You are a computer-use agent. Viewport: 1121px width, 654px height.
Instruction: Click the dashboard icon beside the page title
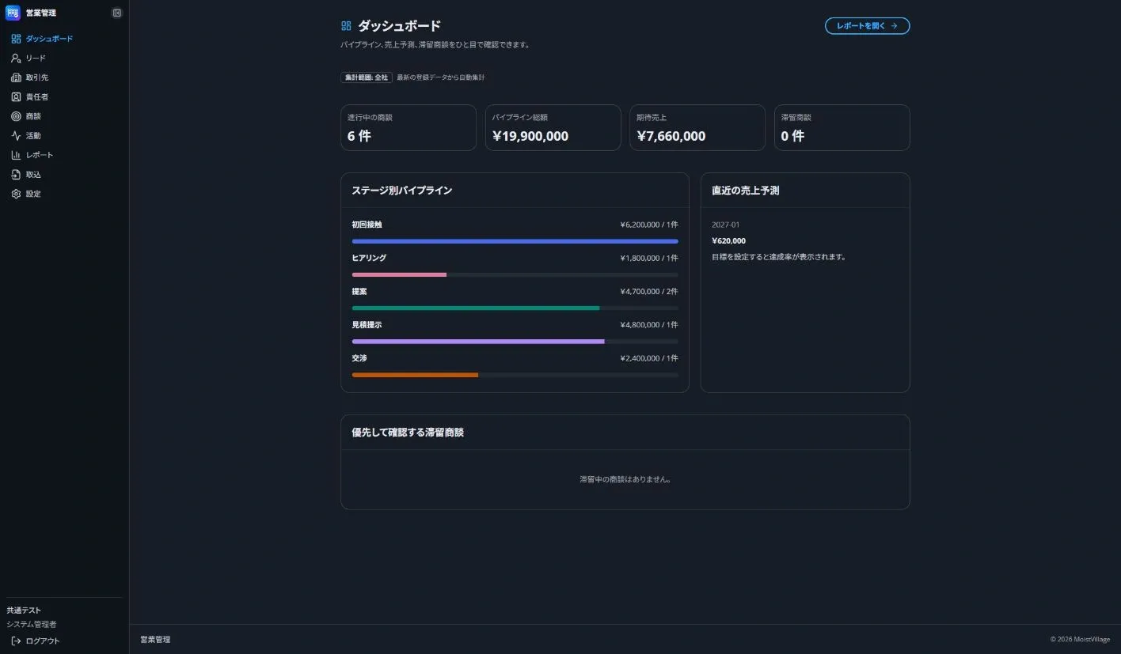pos(346,26)
